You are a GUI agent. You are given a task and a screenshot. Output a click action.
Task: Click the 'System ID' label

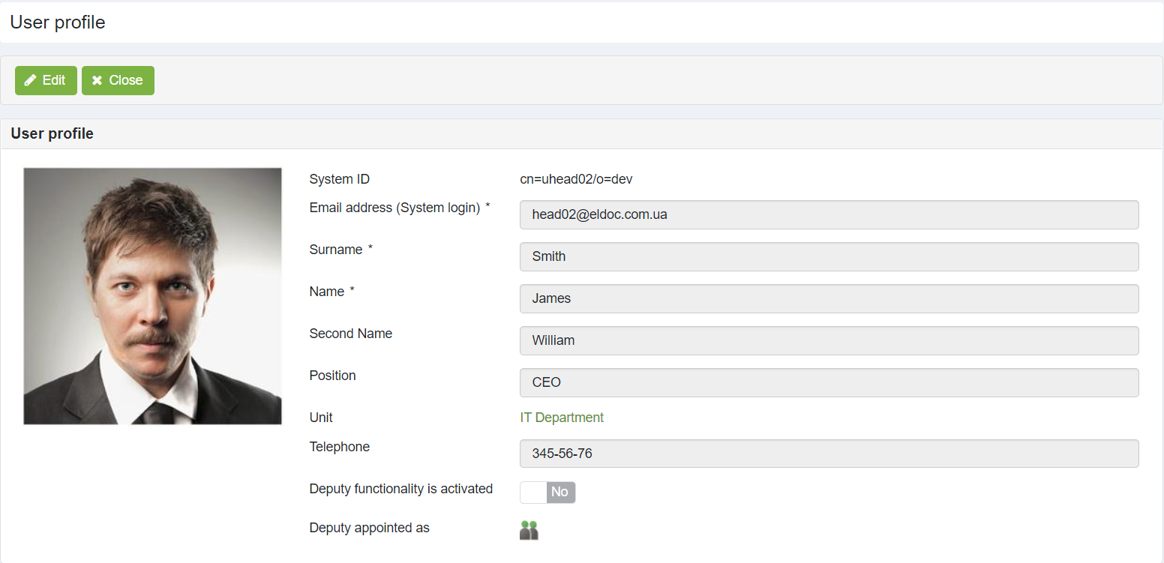pyautogui.click(x=339, y=179)
